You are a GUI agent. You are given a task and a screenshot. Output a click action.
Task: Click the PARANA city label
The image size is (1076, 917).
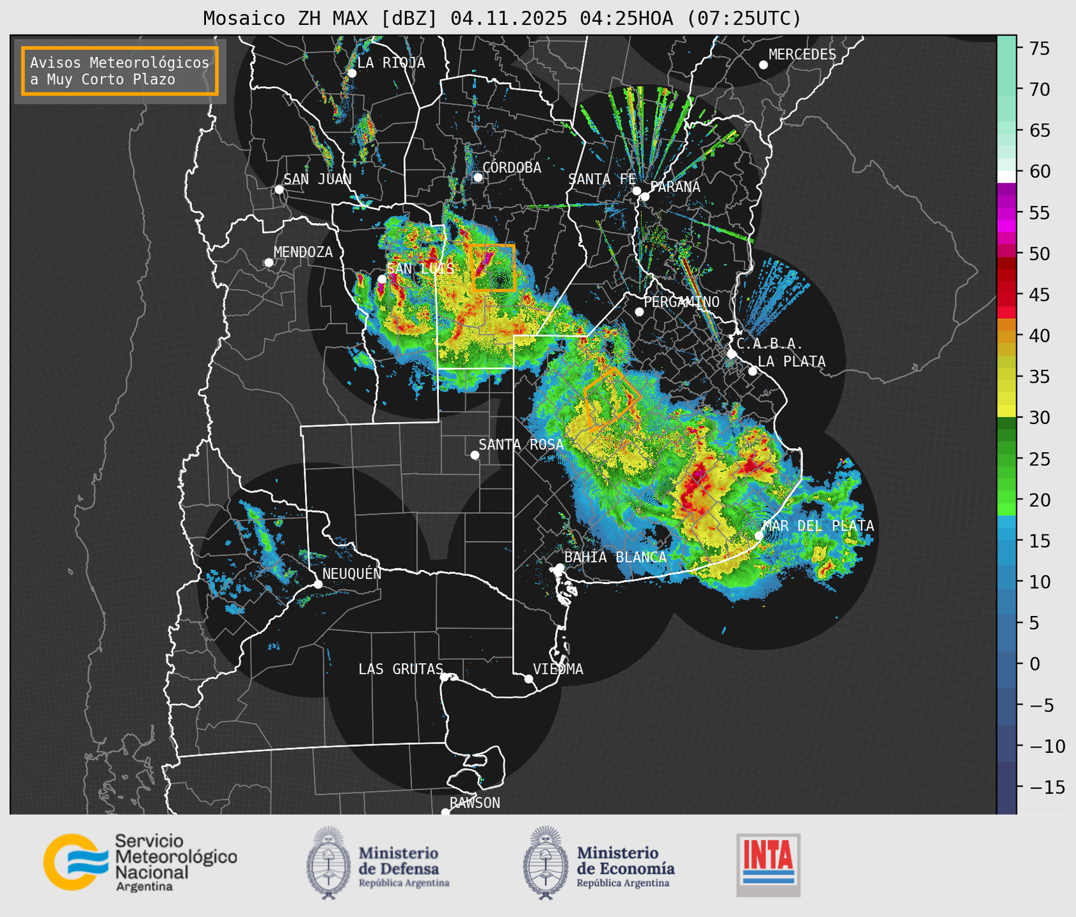point(675,187)
